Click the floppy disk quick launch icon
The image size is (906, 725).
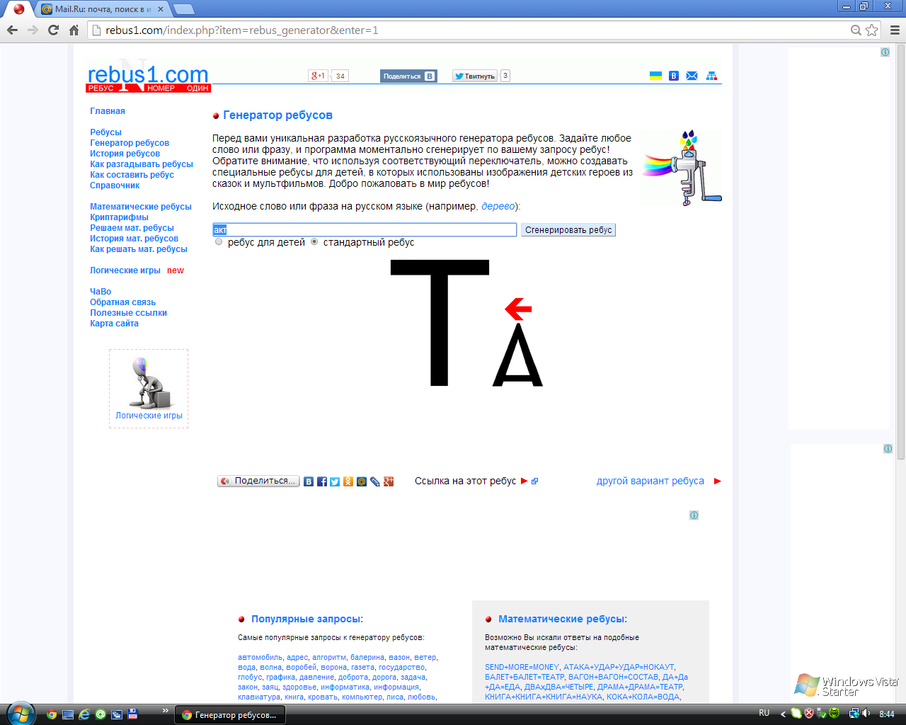click(132, 714)
